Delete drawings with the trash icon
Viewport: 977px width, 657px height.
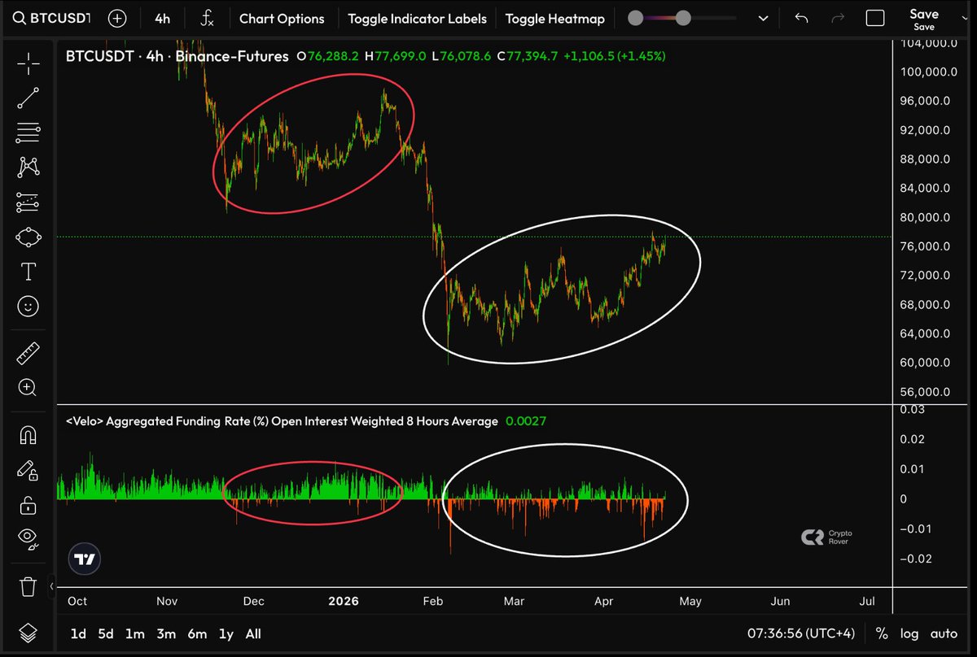tap(28, 585)
